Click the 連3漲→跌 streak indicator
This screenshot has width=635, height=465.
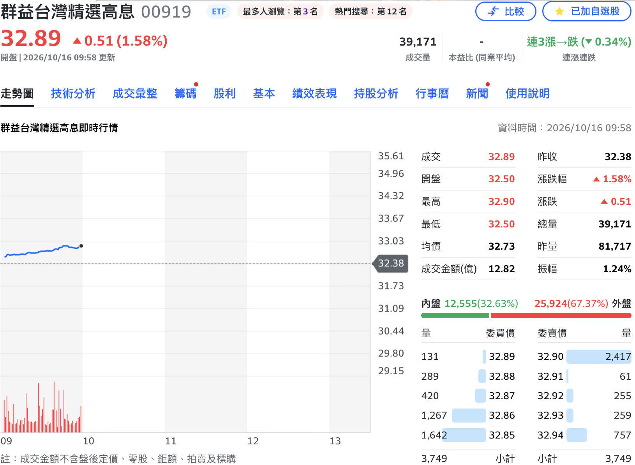[x=579, y=42]
